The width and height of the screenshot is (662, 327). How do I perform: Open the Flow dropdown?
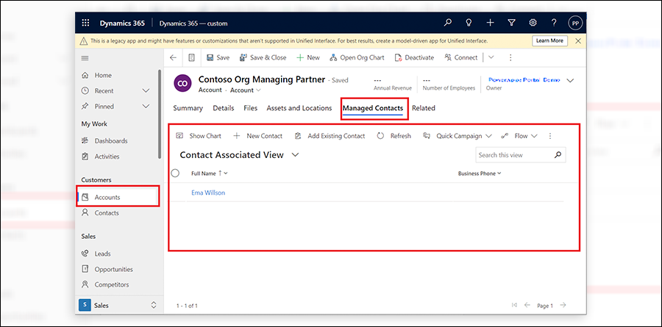tap(519, 136)
